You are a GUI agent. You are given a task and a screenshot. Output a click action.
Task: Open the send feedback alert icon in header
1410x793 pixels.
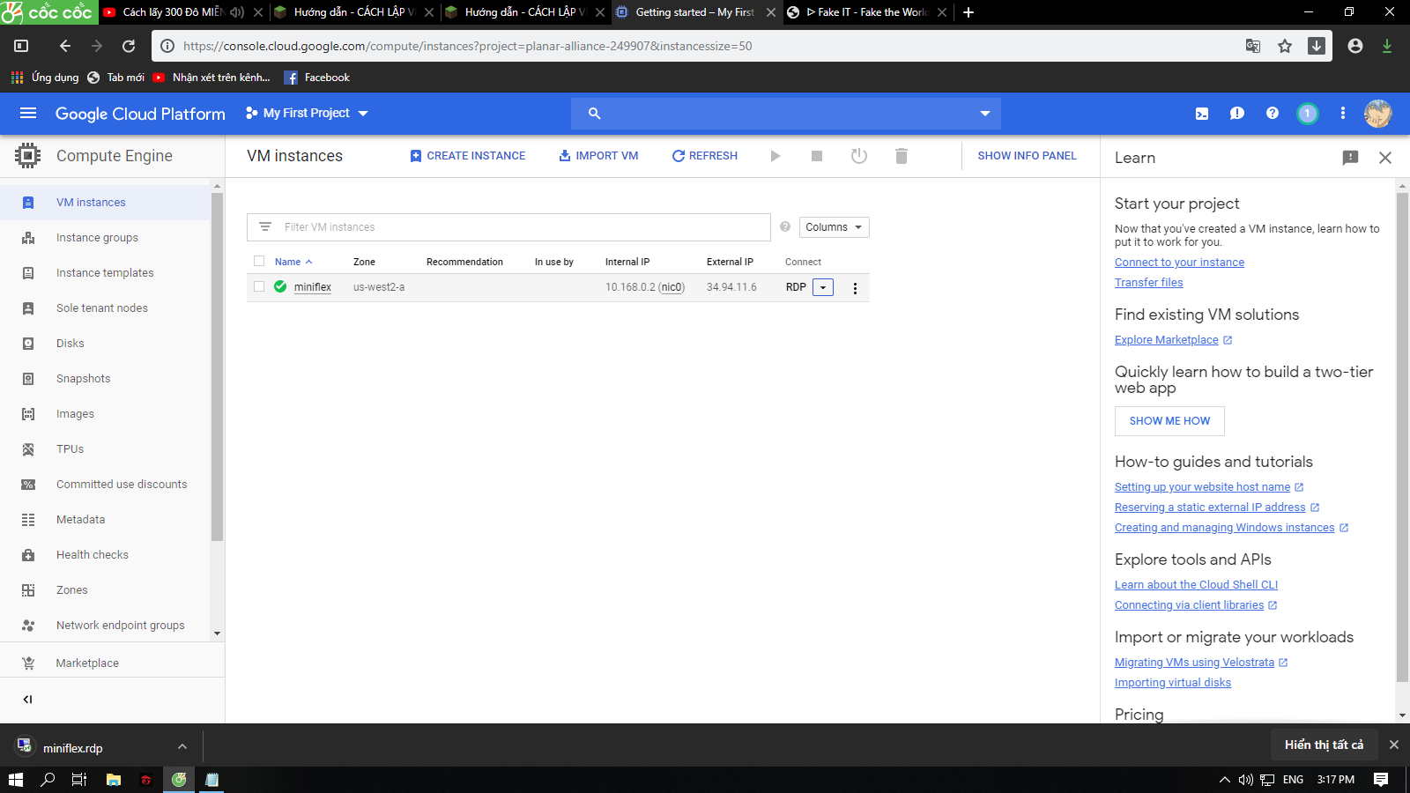(1237, 113)
